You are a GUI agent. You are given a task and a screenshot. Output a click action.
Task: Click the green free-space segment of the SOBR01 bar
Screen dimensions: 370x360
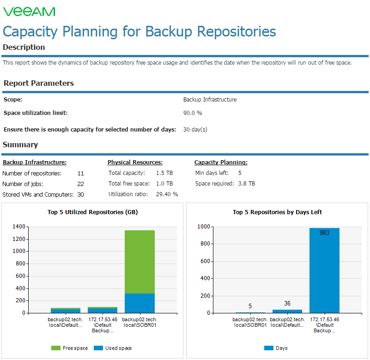(x=140, y=262)
